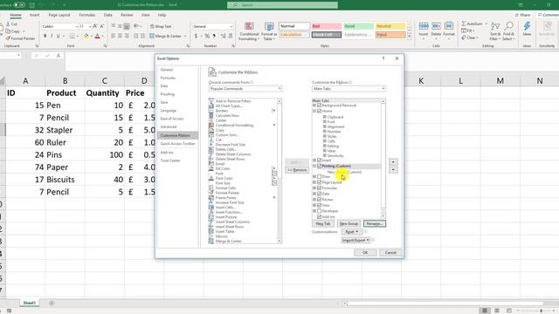Open the 'Customize the Ribbon' Main Tabs dropdown
Screen dimensions: 559x314
click(349, 89)
